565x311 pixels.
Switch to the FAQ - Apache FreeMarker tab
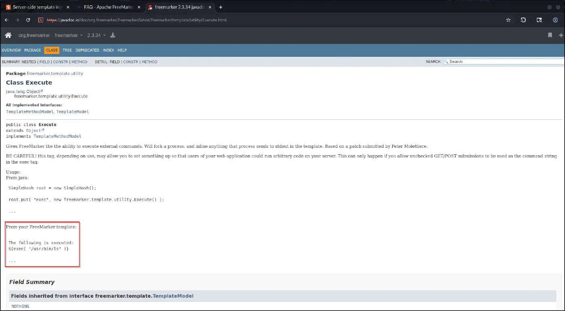coord(108,7)
